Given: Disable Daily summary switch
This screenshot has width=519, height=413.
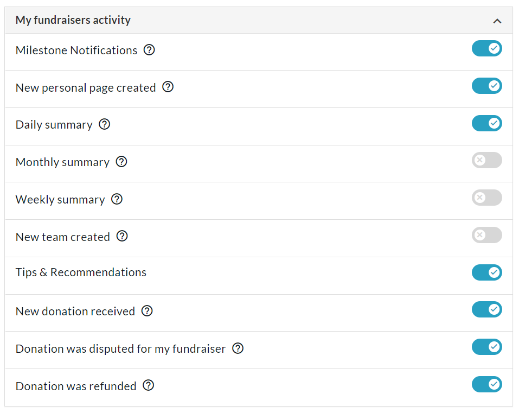Looking at the screenshot, I should click(x=487, y=123).
